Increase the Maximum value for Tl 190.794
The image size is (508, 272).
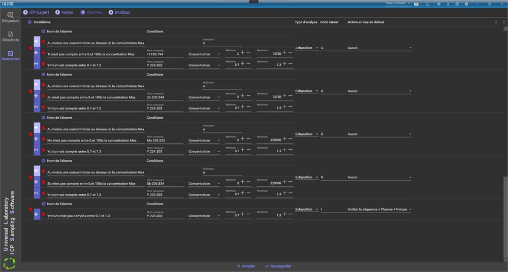click(284, 53)
